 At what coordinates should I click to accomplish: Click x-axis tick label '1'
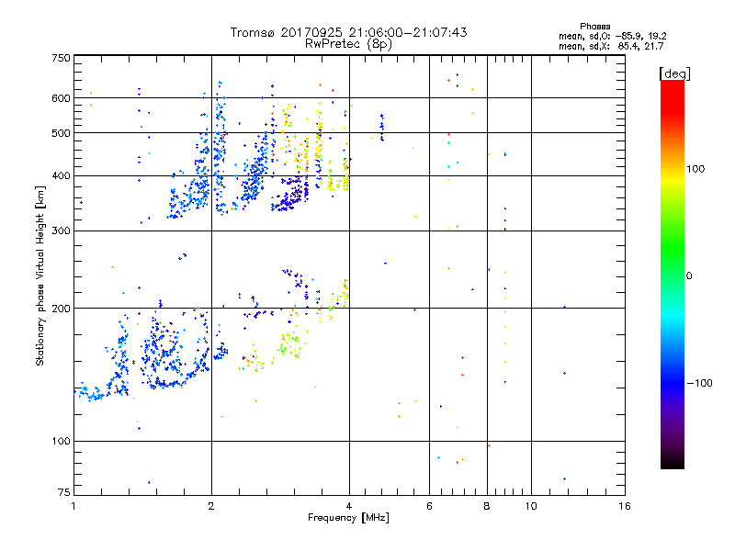73,506
